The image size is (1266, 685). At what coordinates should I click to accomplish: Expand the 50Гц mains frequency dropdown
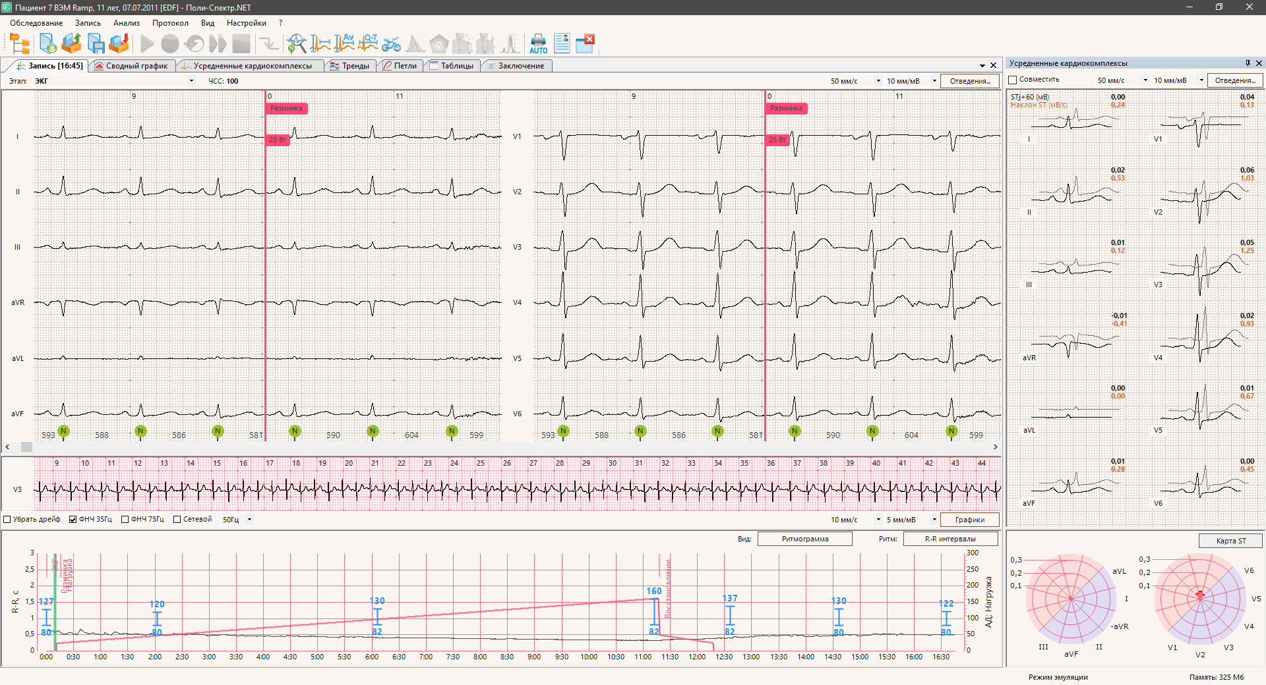pyautogui.click(x=249, y=520)
